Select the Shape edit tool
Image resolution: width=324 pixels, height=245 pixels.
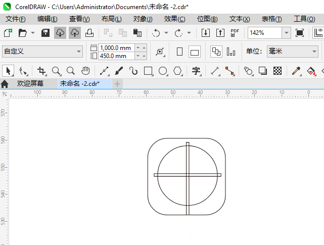[x=23, y=71]
